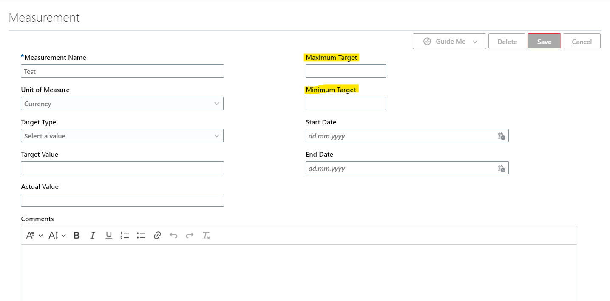Open the Start Date calendar picker
This screenshot has width=610, height=301.
click(x=501, y=136)
